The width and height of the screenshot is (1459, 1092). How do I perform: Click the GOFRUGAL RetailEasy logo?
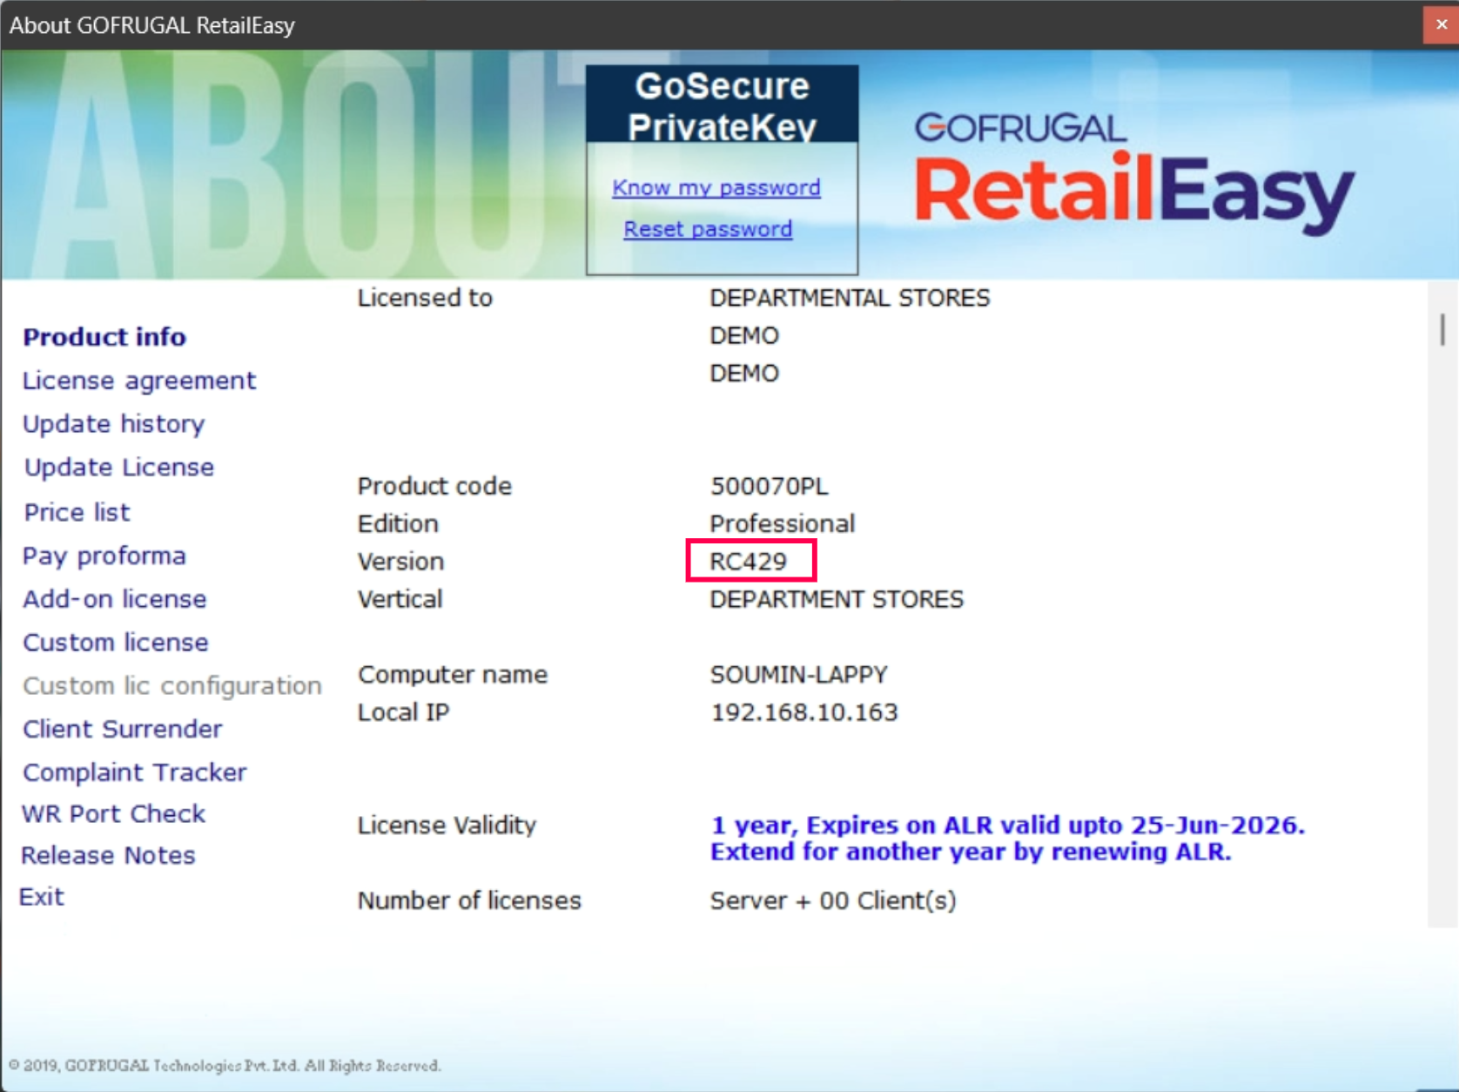[x=1134, y=174]
